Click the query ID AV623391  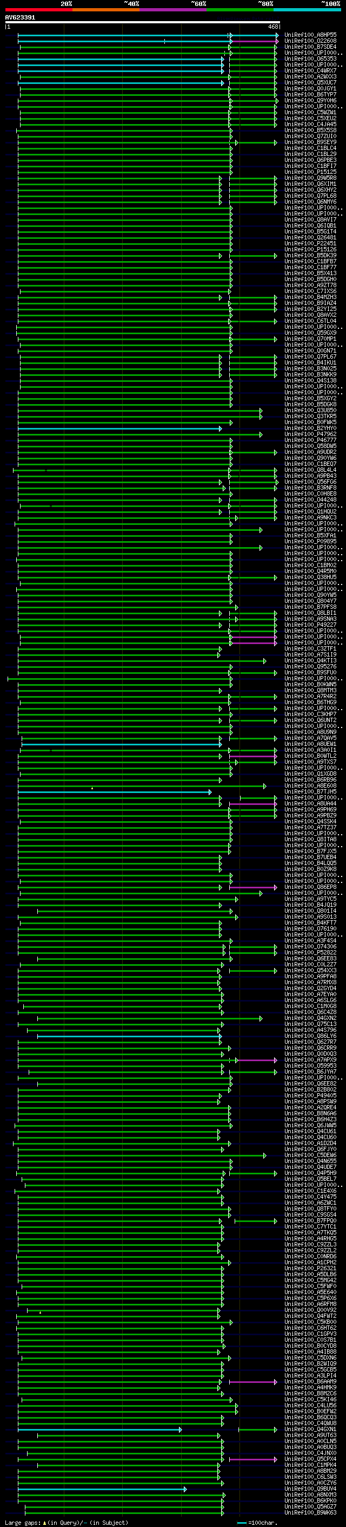pos(20,18)
